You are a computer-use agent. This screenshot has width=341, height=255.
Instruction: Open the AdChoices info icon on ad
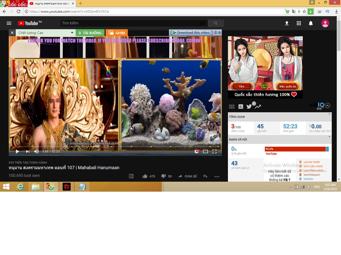(x=296, y=38)
